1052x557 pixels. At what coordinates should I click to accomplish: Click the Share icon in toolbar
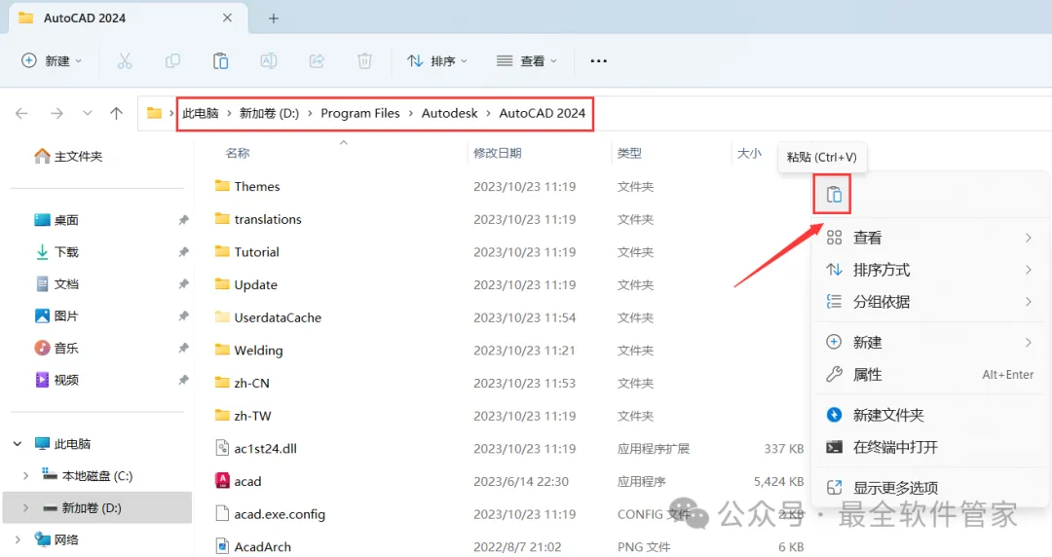pyautogui.click(x=317, y=61)
